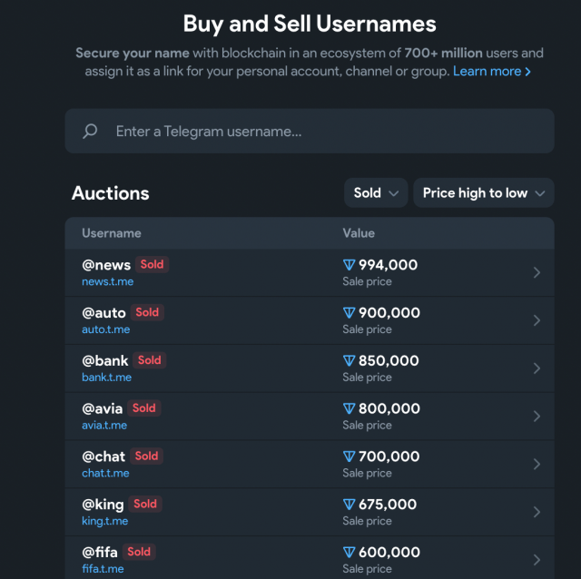Click the TON icon beside 850,000
Image resolution: width=581 pixels, height=579 pixels.
click(x=349, y=361)
